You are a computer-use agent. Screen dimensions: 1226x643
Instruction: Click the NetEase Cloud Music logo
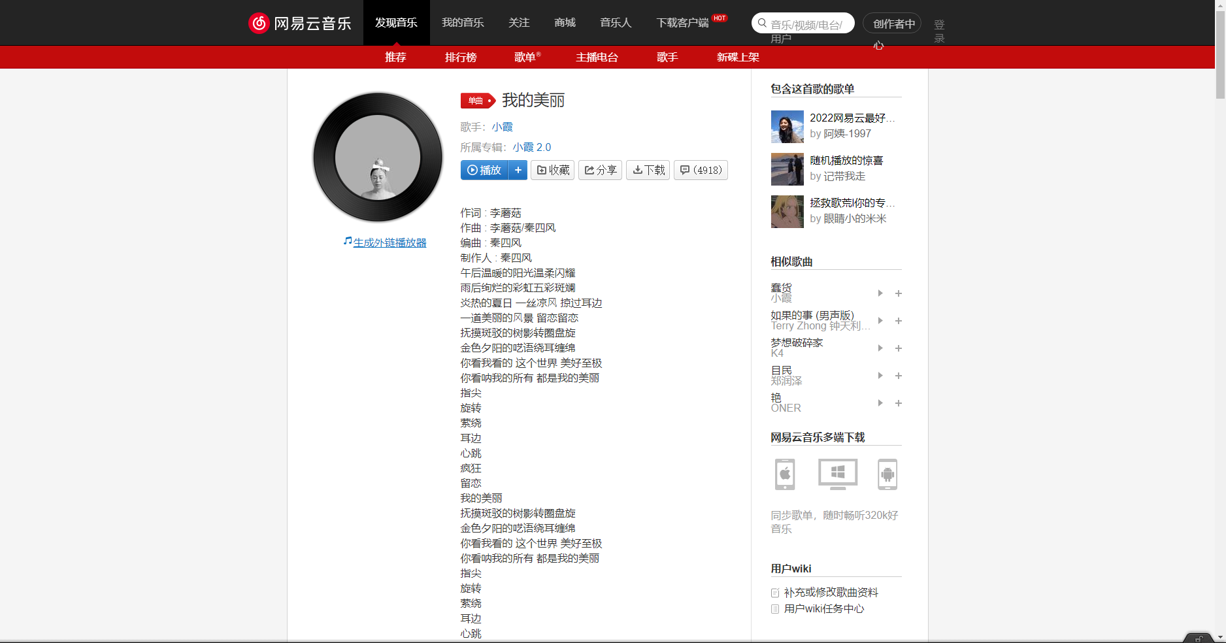click(300, 22)
